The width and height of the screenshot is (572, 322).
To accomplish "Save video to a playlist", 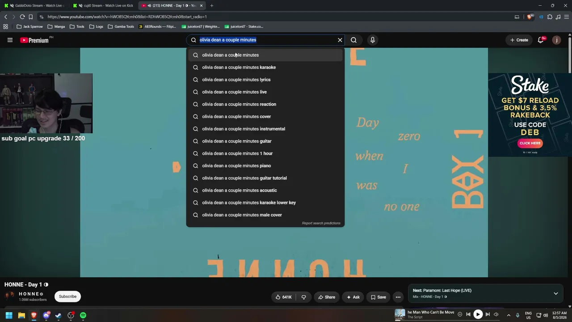I will [x=378, y=297].
